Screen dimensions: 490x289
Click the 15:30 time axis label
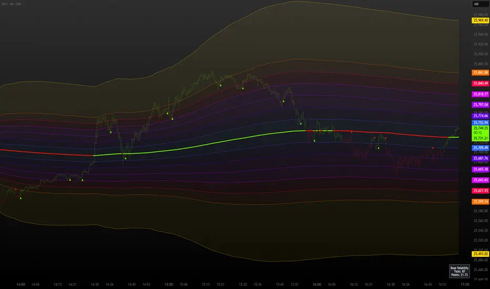tap(243, 285)
